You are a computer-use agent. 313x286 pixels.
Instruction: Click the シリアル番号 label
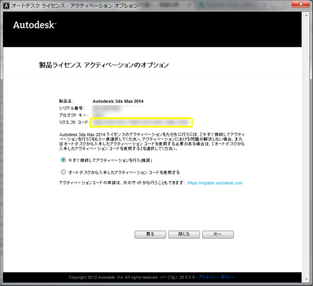[72, 108]
